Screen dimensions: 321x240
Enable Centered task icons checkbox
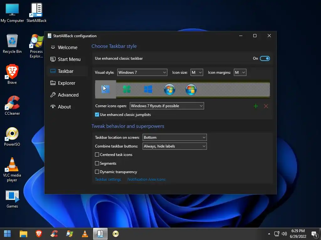coord(97,155)
